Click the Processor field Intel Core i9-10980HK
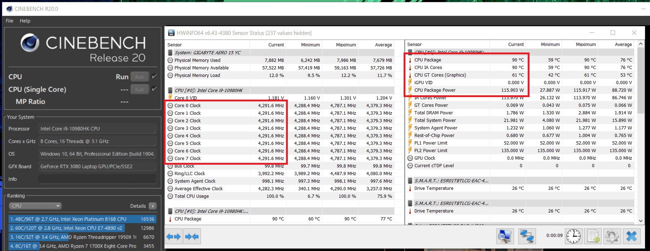Screen dimensions: 650x251 (97, 129)
